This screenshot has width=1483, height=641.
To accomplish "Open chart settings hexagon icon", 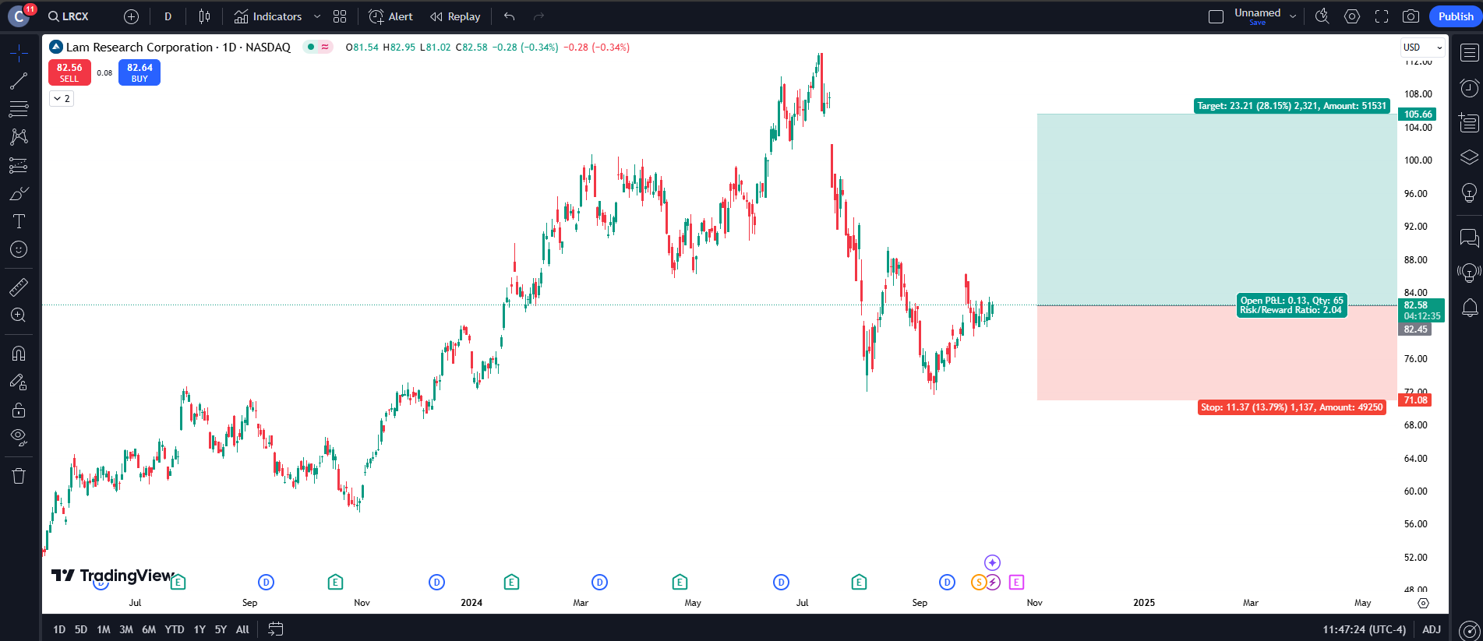I will (1352, 16).
